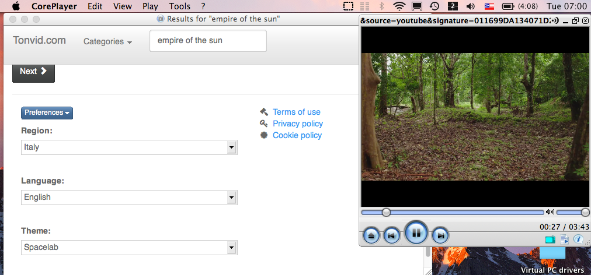Screen dimensions: 591x275
Task: Mute audio with the player speaker icon
Action: [x=550, y=212]
